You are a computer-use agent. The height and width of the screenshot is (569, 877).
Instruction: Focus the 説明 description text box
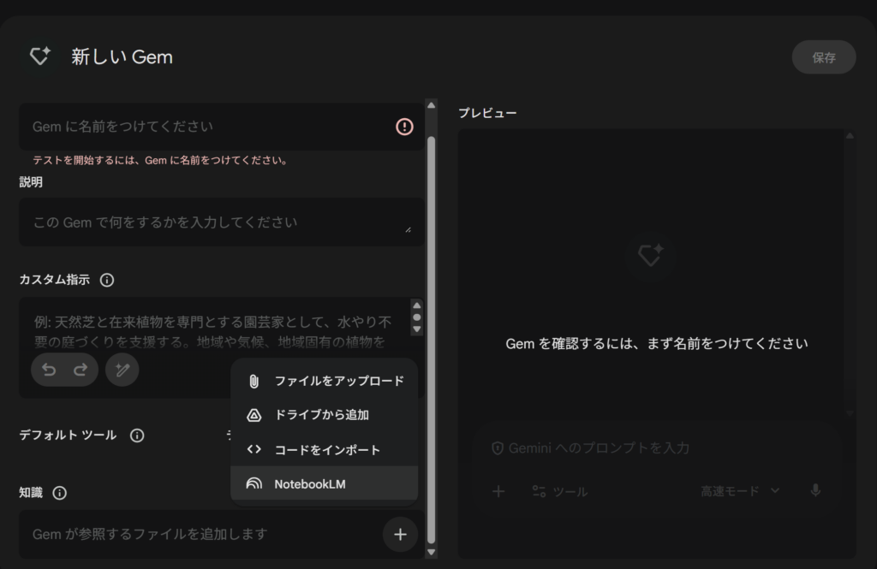214,222
